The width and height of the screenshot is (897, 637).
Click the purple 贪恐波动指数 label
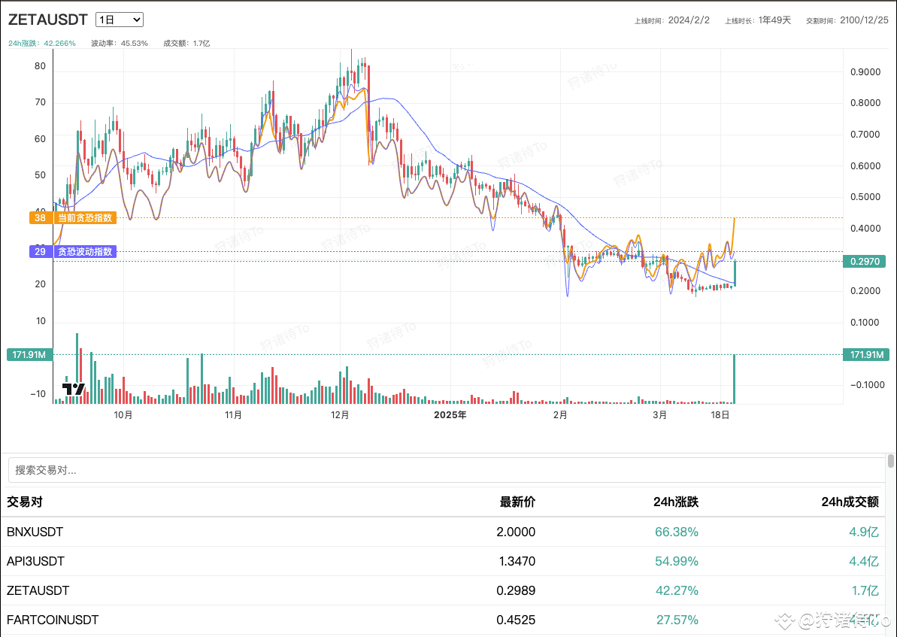(73, 252)
